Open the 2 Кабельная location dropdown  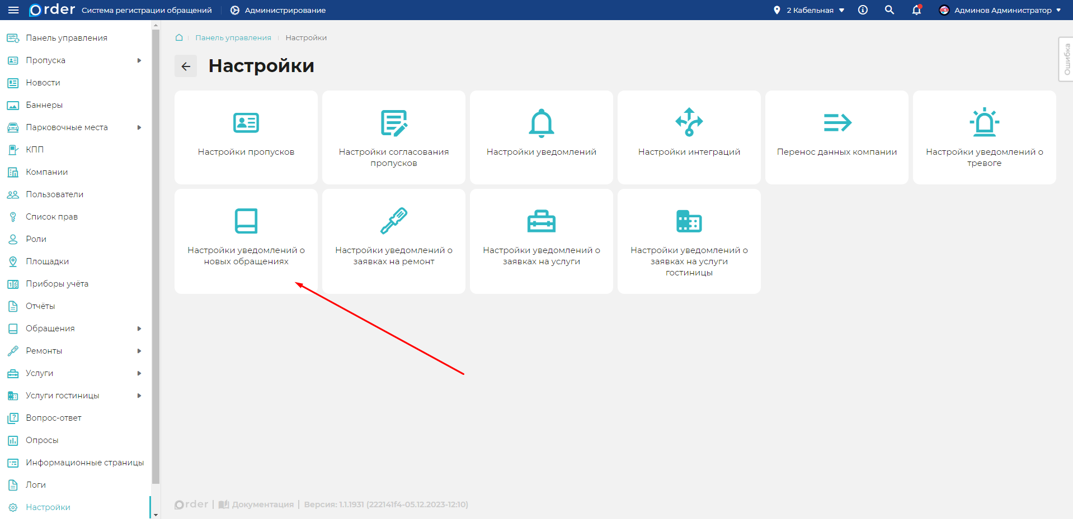pos(809,10)
